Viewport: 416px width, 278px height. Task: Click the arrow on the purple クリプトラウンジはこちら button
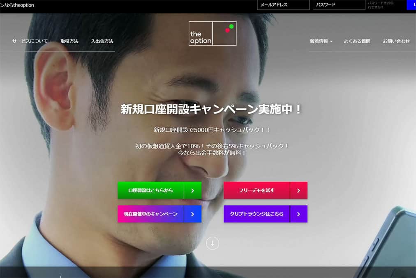[x=299, y=214]
